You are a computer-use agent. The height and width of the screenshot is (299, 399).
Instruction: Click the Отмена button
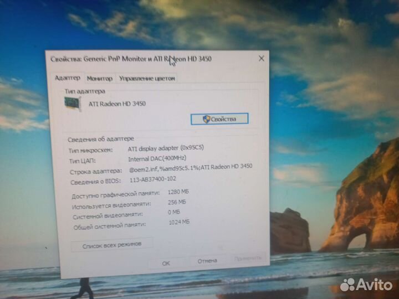coord(207,260)
